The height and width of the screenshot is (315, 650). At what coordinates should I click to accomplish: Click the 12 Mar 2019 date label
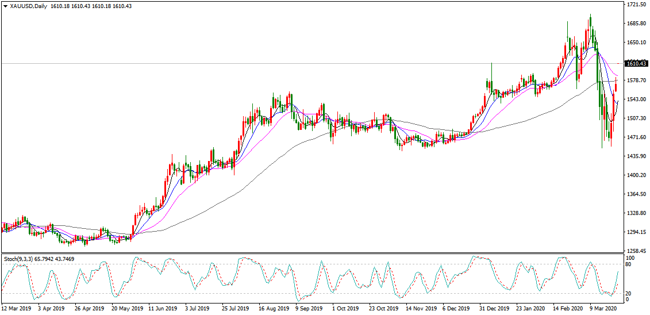point(17,309)
